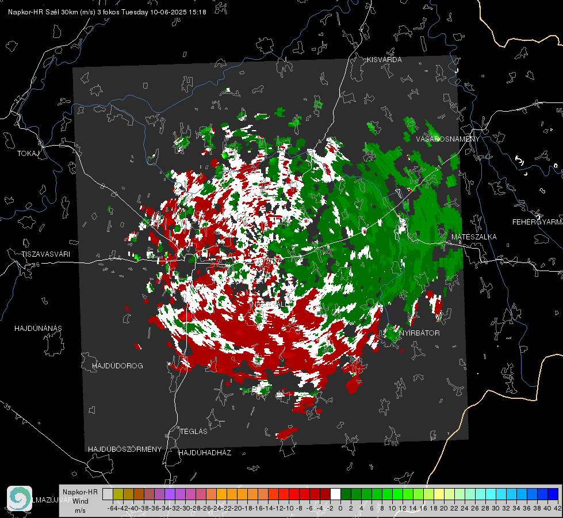563x518 pixels.
Task: Click the FEHÉRGYARMAT city label
Action: pos(537,222)
